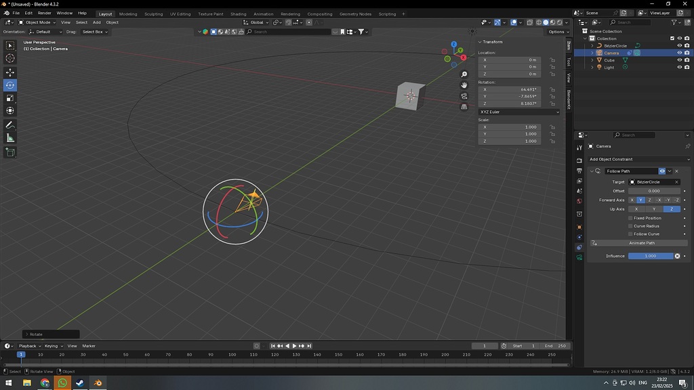Jump to the first frame

click(x=272, y=346)
